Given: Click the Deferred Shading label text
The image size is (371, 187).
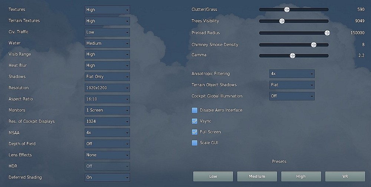Looking at the screenshot, I should (x=25, y=177).
